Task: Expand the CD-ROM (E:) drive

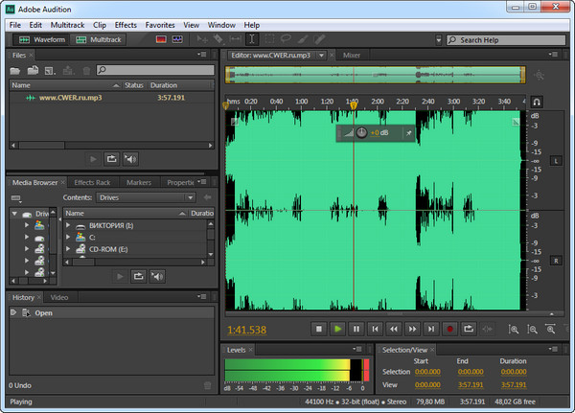Action: [x=69, y=249]
